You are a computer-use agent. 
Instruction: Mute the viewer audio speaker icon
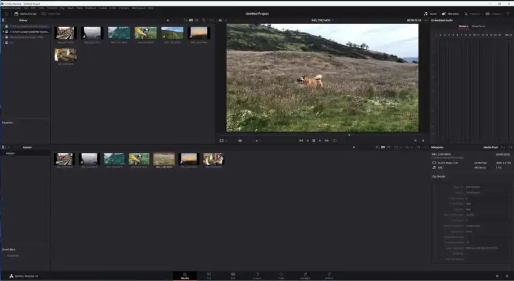pyautogui.click(x=240, y=140)
